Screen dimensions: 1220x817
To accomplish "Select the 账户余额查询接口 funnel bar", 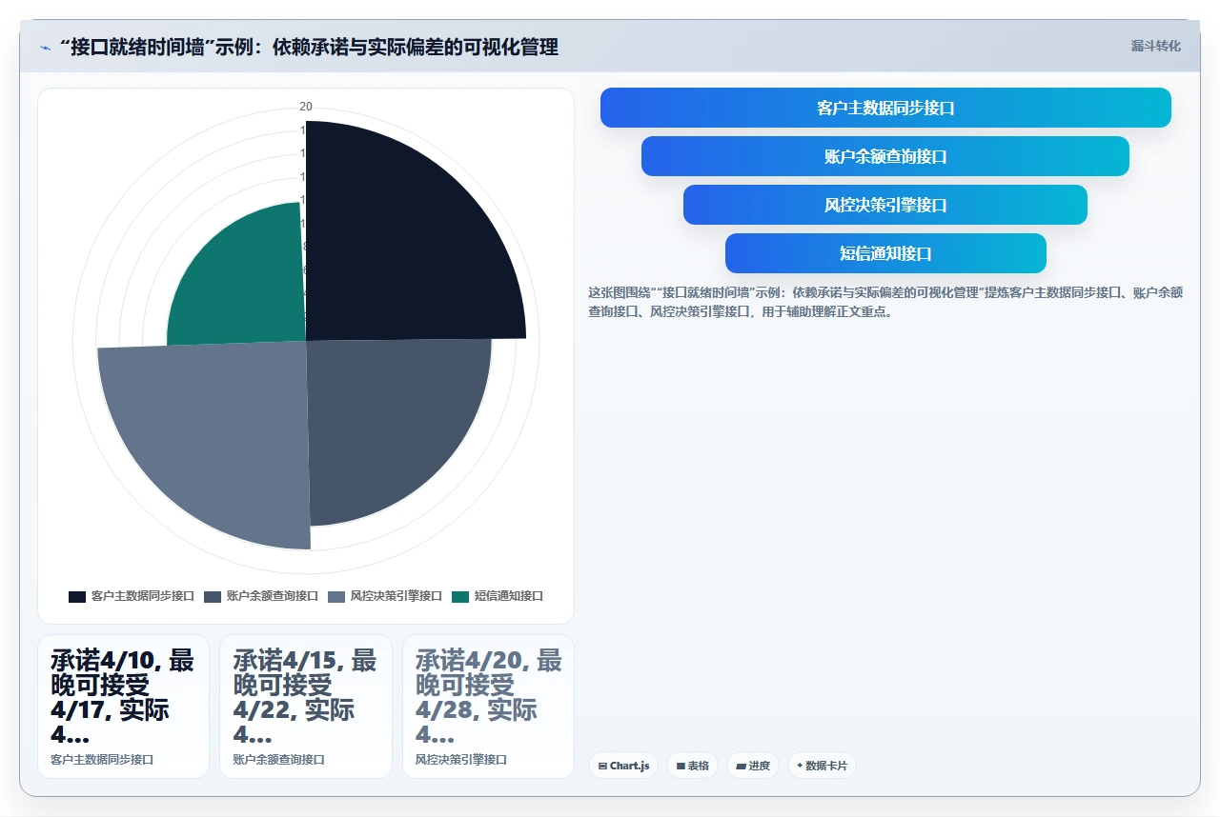I will click(885, 156).
